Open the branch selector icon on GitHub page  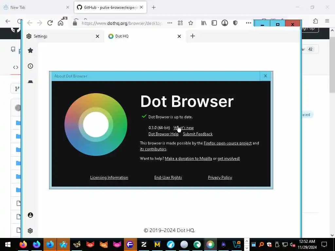tap(17, 89)
